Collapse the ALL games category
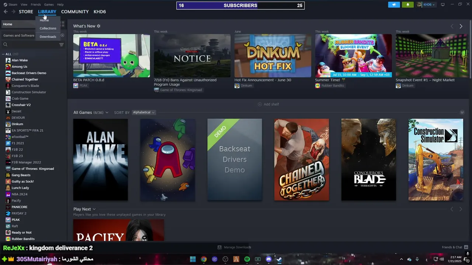The image size is (472, 265). 3,54
